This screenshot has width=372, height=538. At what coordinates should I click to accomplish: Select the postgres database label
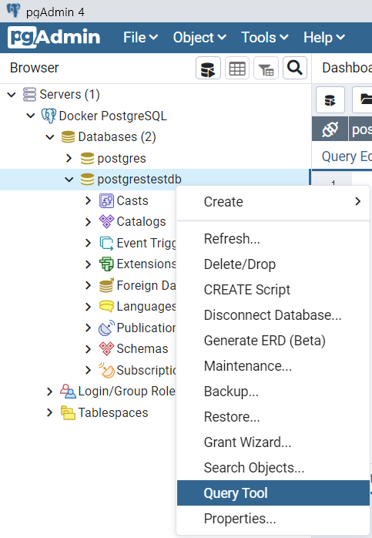[x=122, y=159]
